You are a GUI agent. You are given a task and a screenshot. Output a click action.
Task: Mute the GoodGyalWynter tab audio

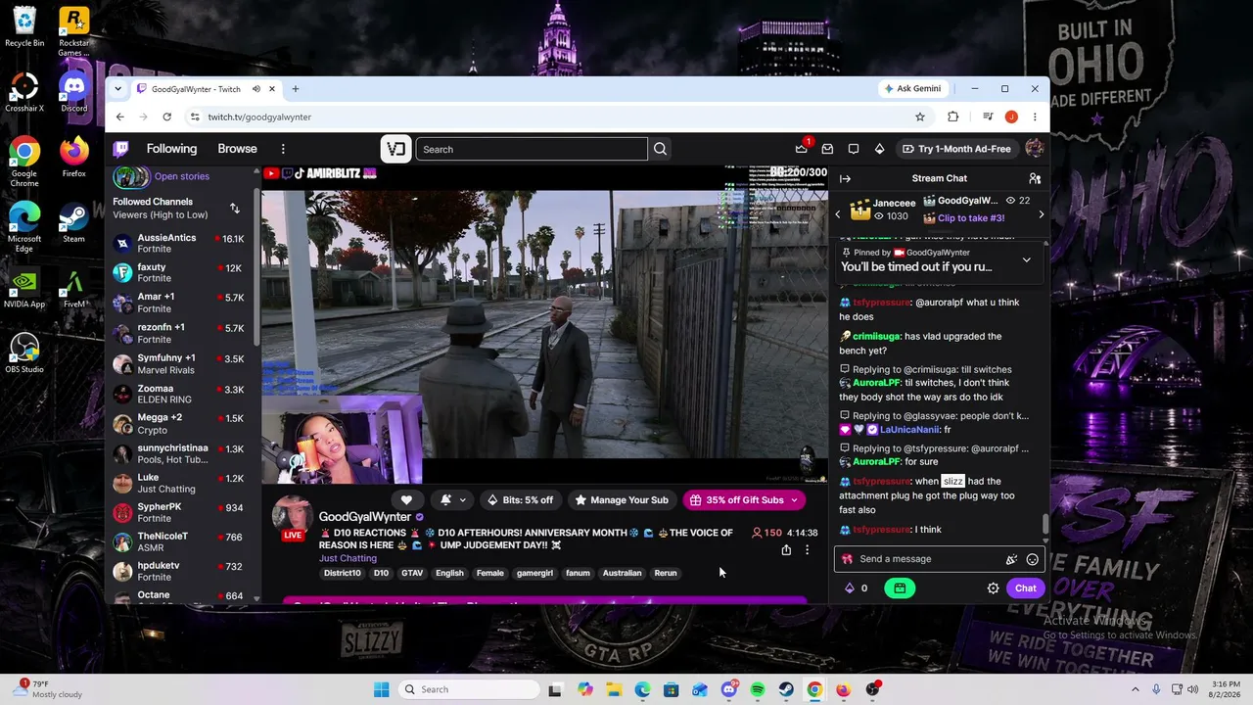pyautogui.click(x=256, y=89)
